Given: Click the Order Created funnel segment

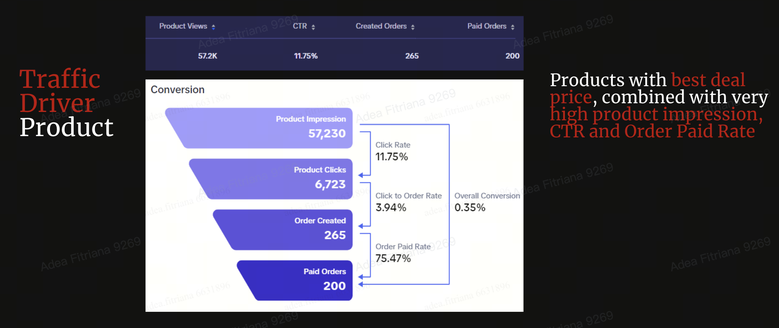Looking at the screenshot, I should (x=292, y=230).
